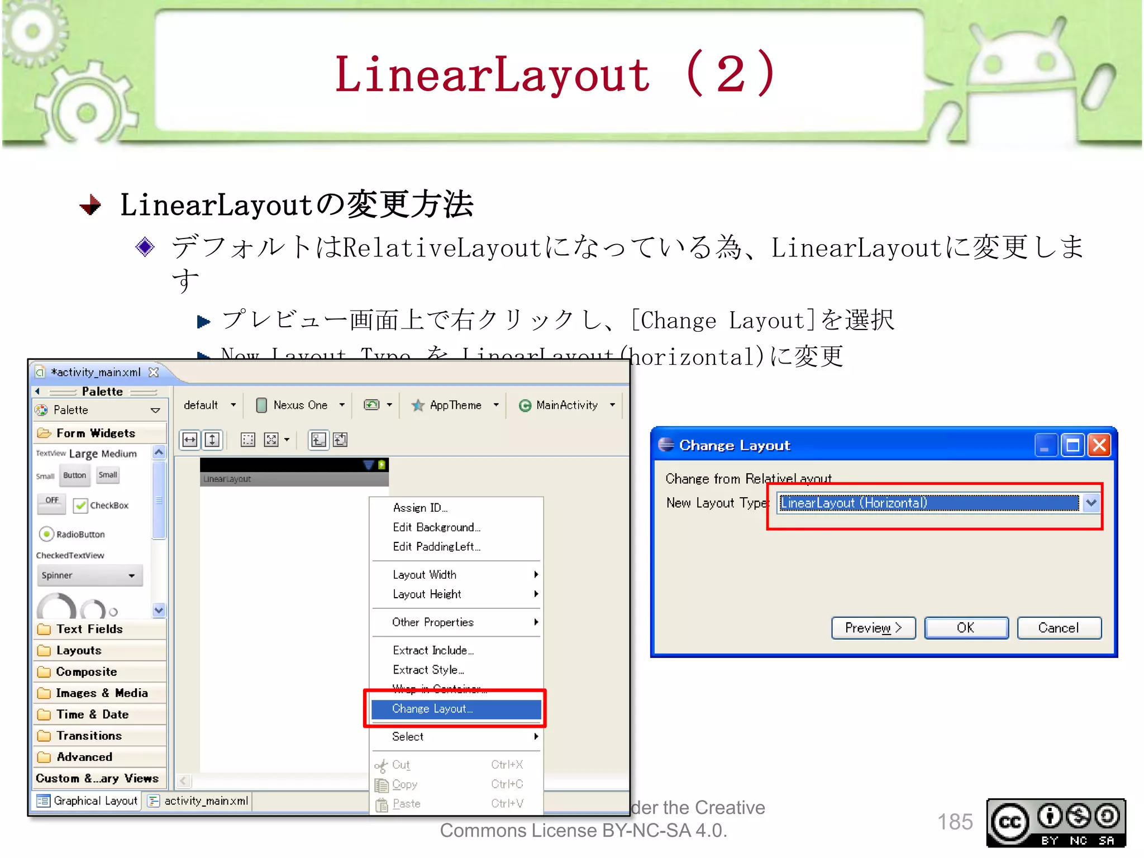Select the Small button widget

click(108, 475)
